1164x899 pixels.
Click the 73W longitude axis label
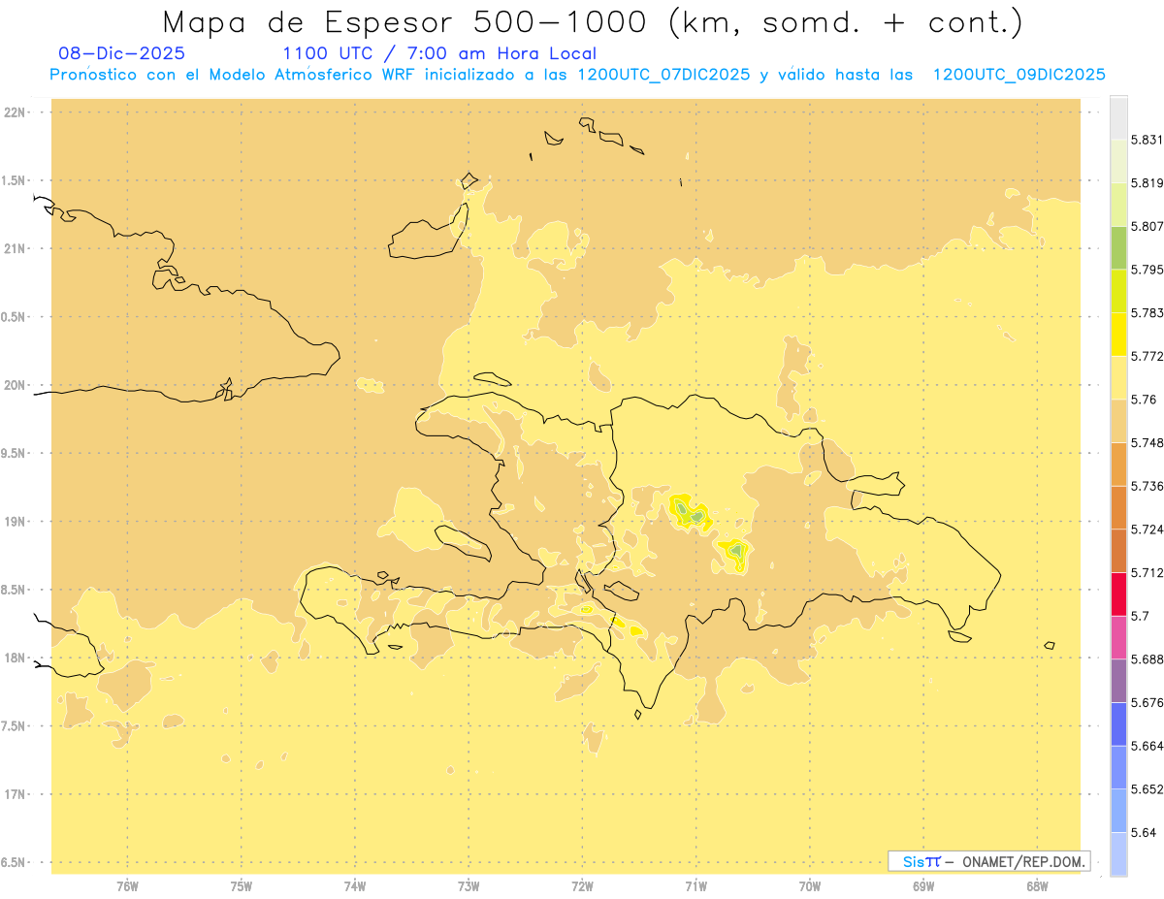tap(469, 886)
